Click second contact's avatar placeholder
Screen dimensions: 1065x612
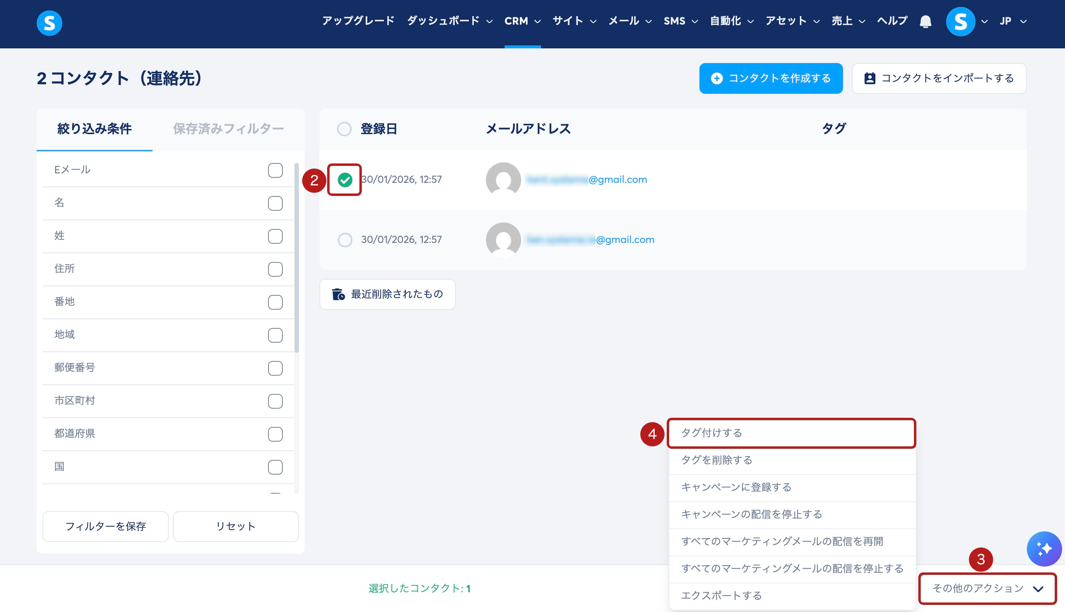(x=503, y=240)
